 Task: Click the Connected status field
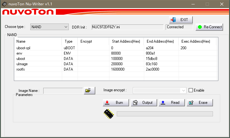[x=179, y=27]
